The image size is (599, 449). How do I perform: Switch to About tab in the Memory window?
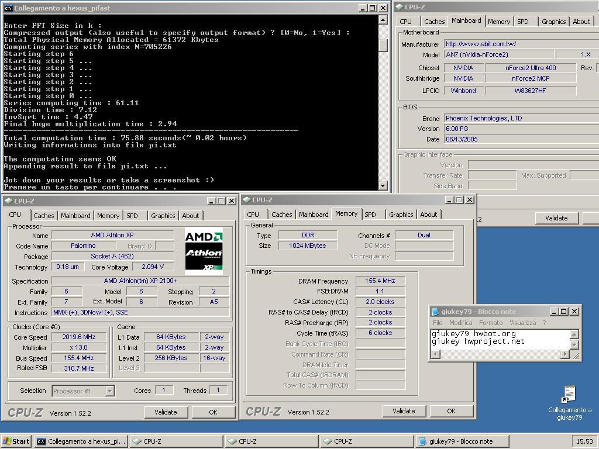429,215
